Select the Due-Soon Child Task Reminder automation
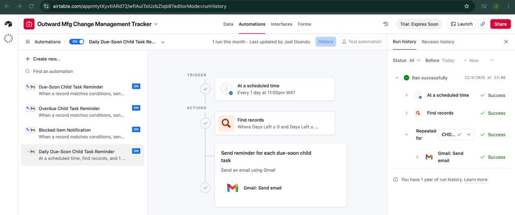 [83, 90]
